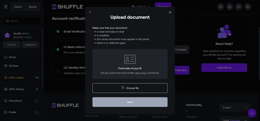Click the Shuffle logo in header
Screen dimensions: 260x121
67,7
